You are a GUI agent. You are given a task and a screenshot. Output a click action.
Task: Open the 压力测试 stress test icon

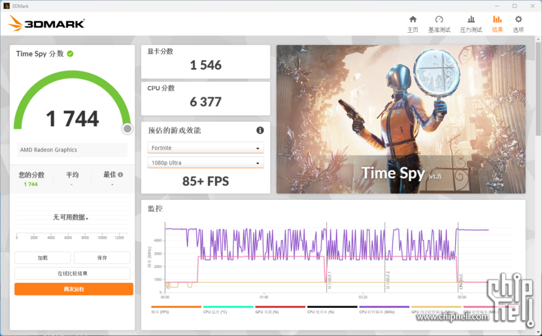point(471,24)
